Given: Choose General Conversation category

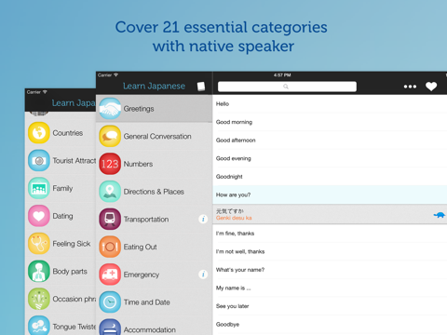Looking at the screenshot, I should coord(157,136).
